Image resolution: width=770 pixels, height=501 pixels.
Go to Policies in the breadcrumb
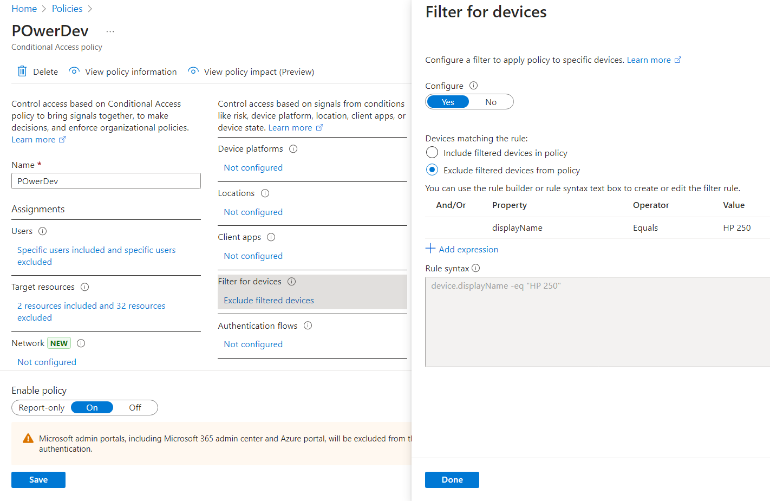coord(67,9)
